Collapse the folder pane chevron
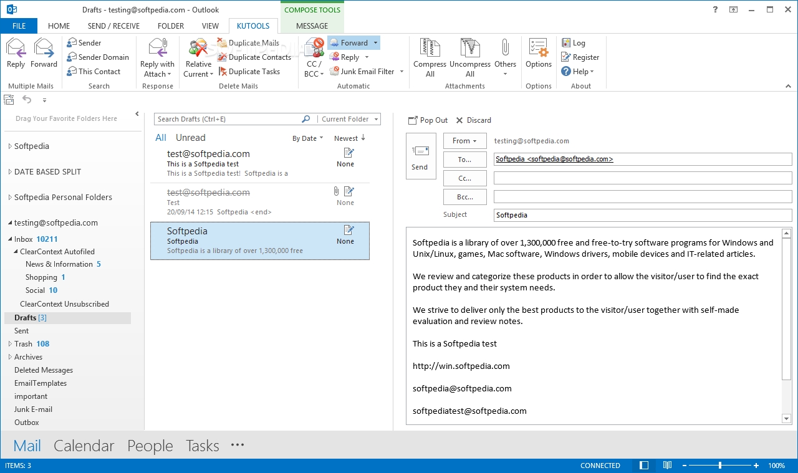 [137, 114]
